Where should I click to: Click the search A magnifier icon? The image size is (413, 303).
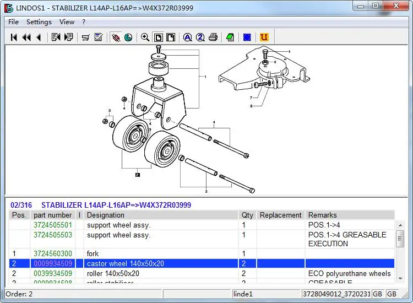click(x=188, y=37)
